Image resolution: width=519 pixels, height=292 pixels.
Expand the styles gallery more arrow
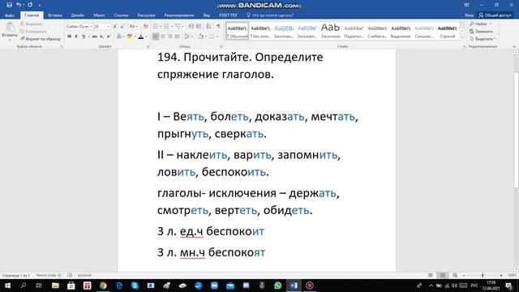(462, 37)
